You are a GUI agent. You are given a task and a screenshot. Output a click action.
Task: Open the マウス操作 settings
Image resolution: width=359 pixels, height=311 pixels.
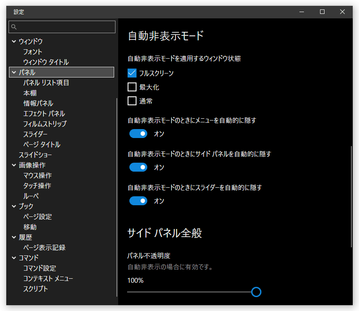pyautogui.click(x=37, y=176)
